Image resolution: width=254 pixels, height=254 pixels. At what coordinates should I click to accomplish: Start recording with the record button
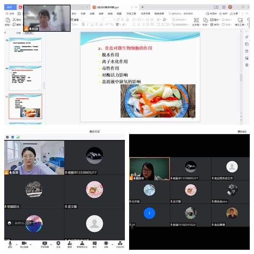[x=106, y=243]
